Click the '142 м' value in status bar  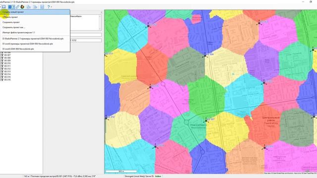pos(26,177)
